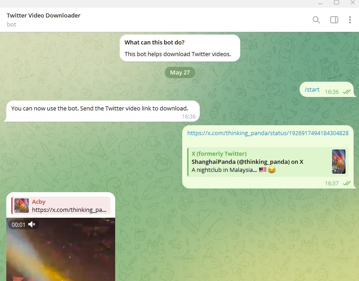The height and width of the screenshot is (281, 359).
Task: Open Twitter Video Downloader chat title
Action: click(44, 15)
